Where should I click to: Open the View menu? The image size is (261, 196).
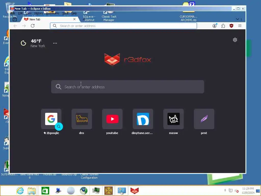(x=29, y=13)
